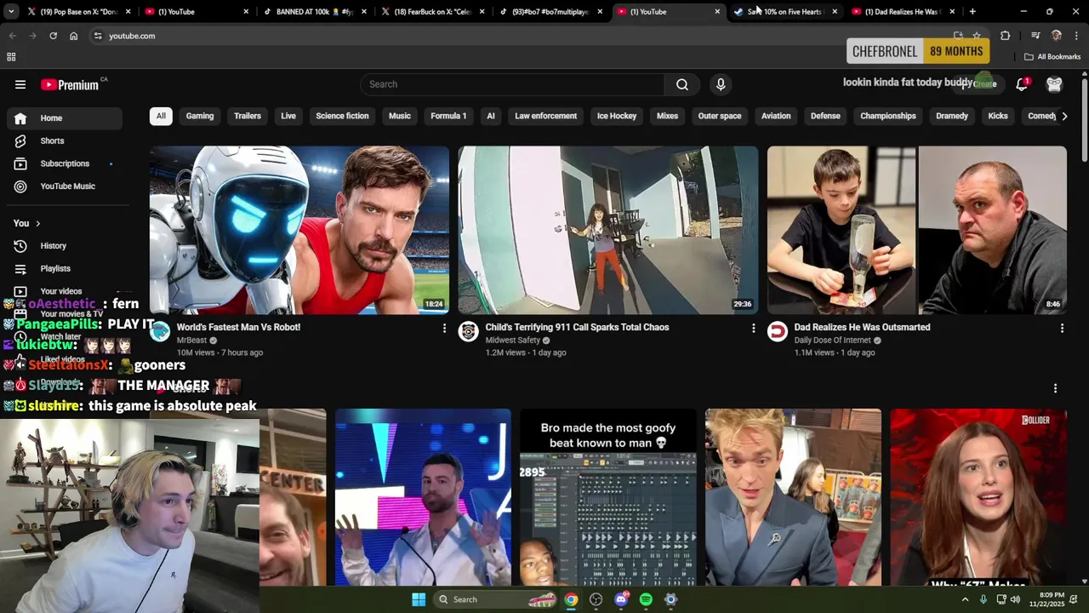Open the goofy beat Short thumbnail
This screenshot has height=613, width=1089.
pyautogui.click(x=607, y=497)
